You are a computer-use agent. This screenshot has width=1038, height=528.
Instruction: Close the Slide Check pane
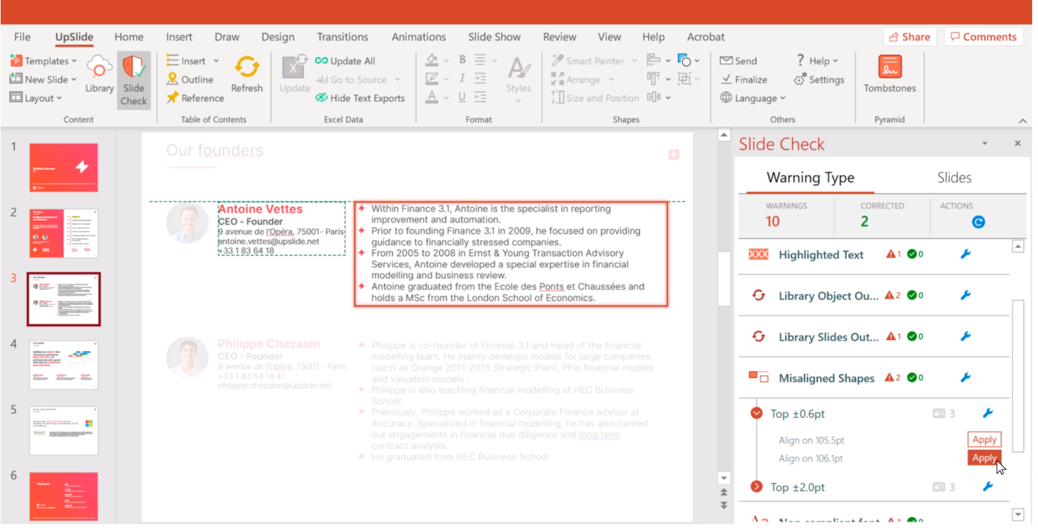point(1017,143)
